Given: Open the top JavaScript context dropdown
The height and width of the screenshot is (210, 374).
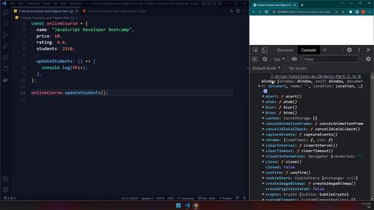Looking at the screenshot, I should coord(279,59).
